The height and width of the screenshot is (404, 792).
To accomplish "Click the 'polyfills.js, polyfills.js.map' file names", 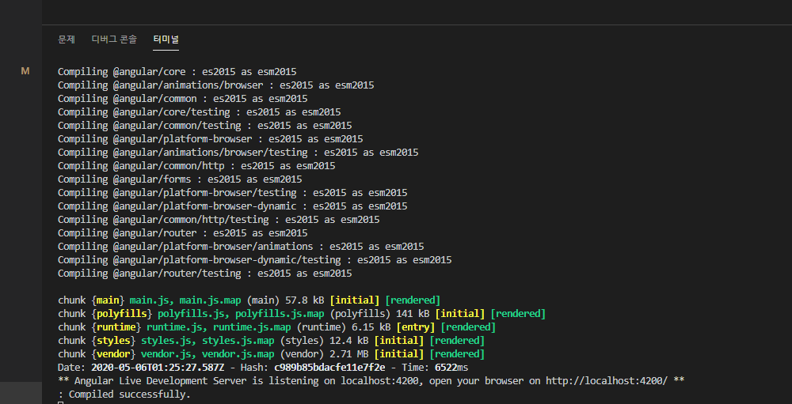I will point(241,314).
